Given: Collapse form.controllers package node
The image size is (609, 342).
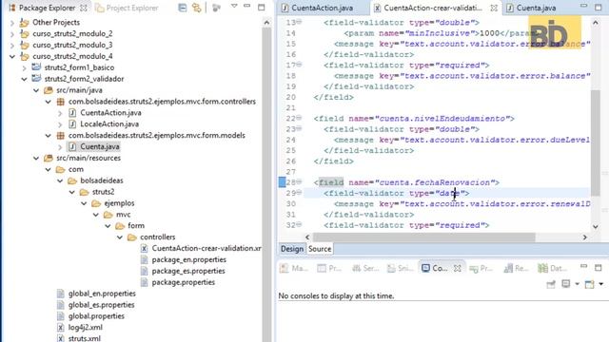Looking at the screenshot, I should coord(49,102).
